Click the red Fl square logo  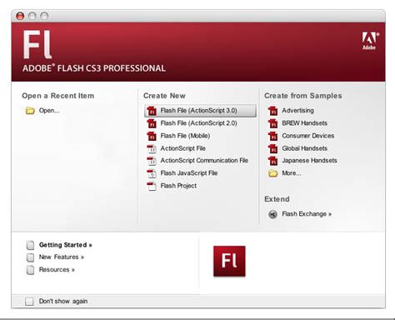click(229, 261)
